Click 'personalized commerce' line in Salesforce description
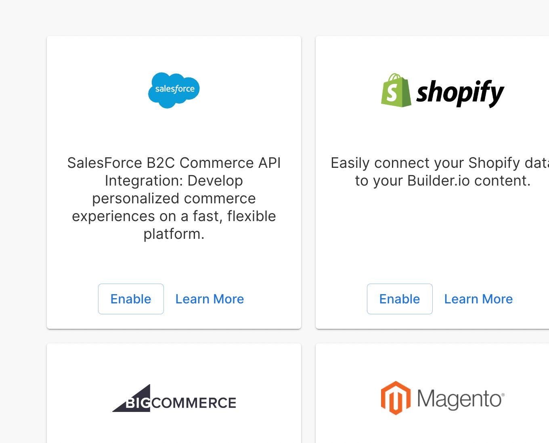Screen dimensions: 549x443 [x=174, y=199]
